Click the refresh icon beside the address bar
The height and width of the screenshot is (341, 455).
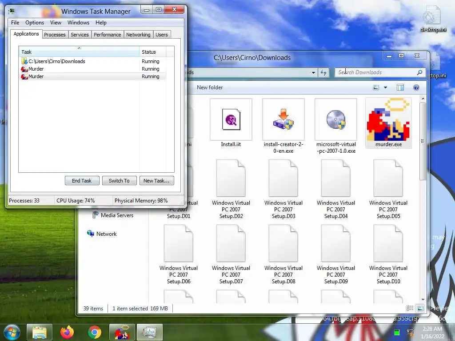pyautogui.click(x=323, y=72)
